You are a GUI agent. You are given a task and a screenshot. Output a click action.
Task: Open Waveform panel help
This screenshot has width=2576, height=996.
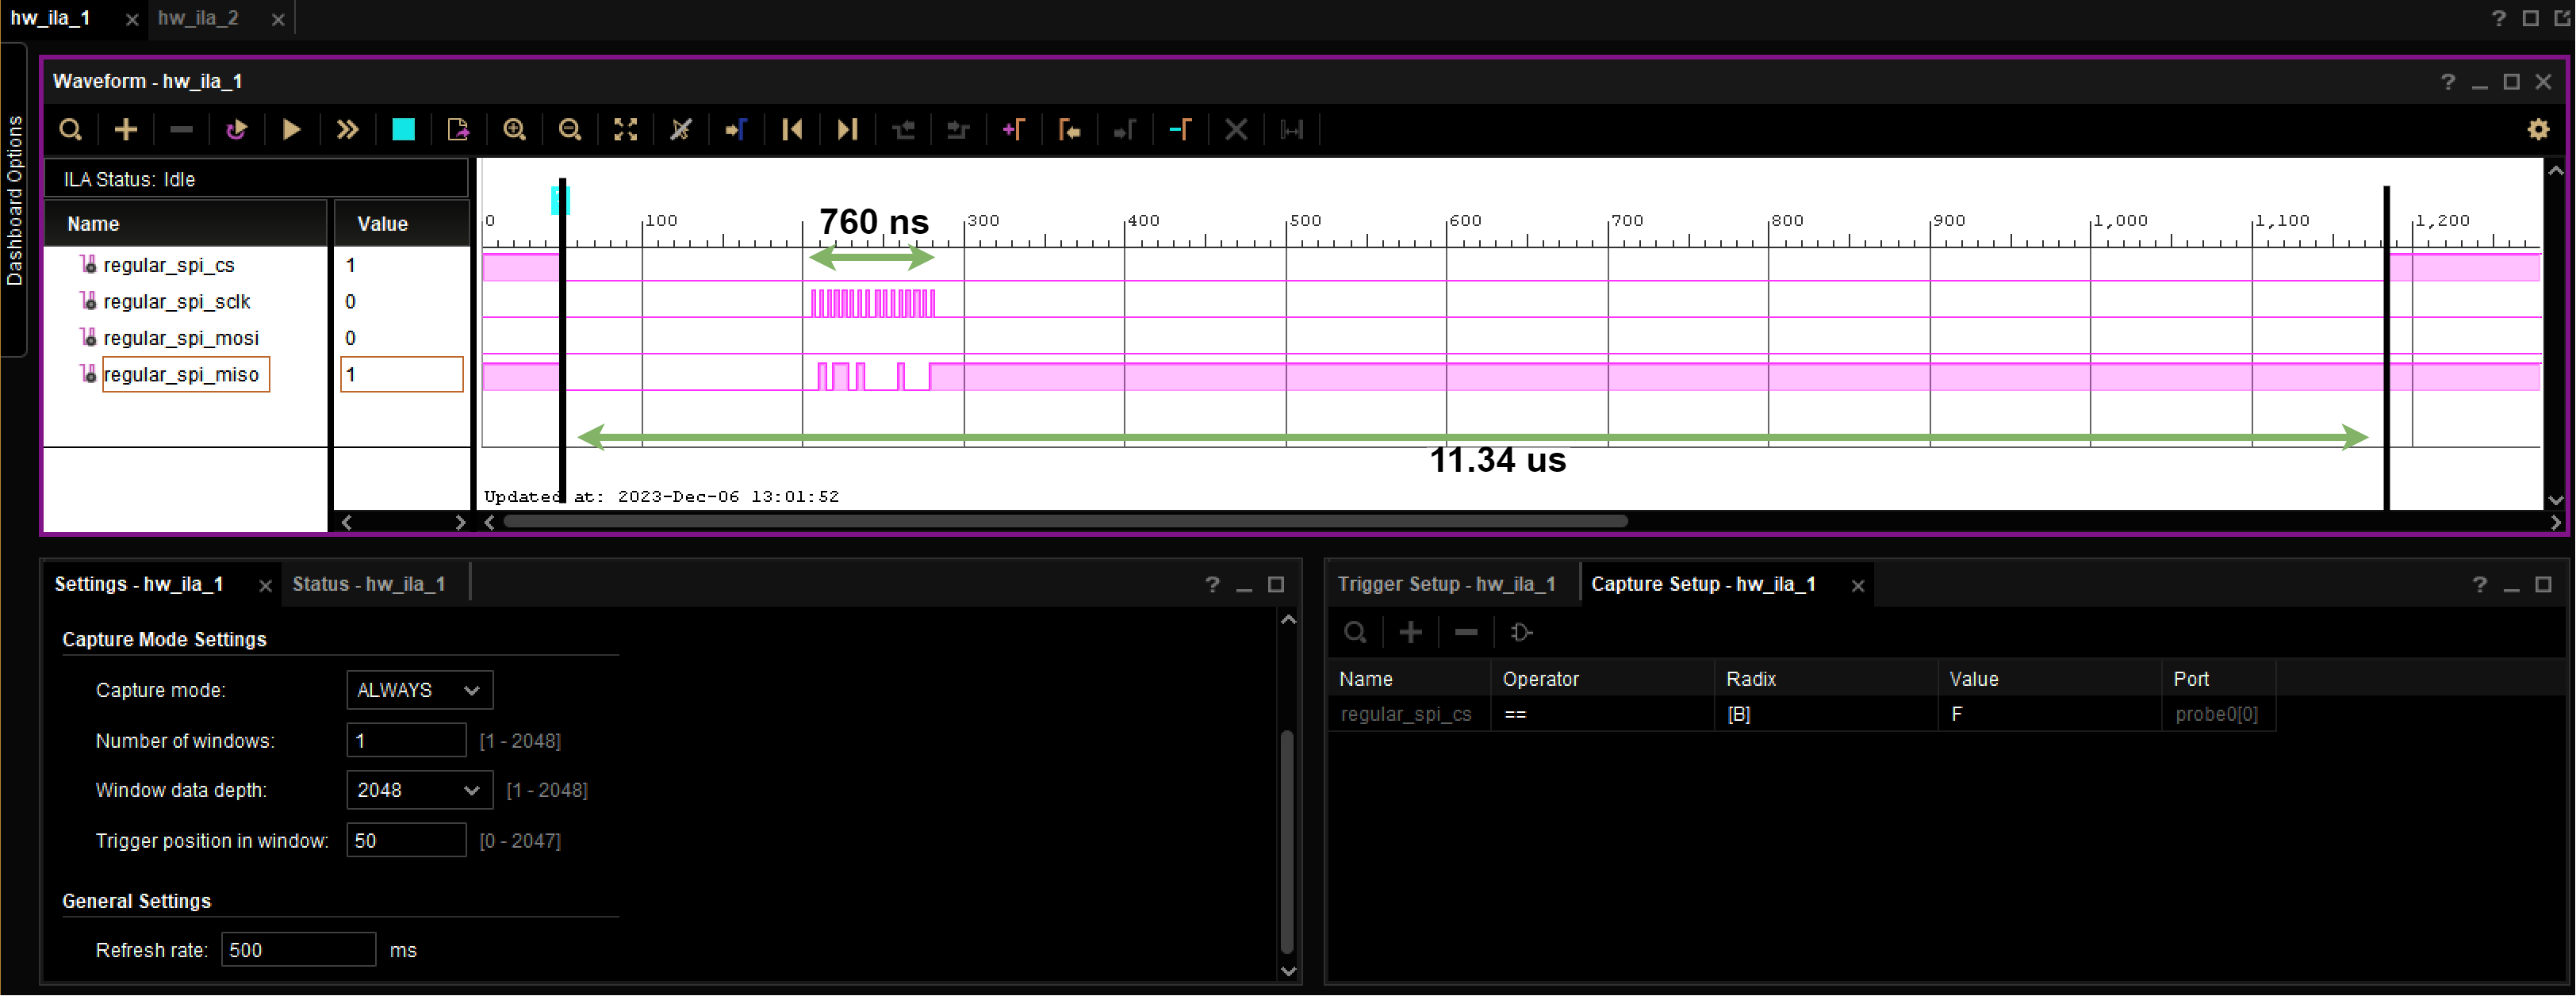[2447, 81]
